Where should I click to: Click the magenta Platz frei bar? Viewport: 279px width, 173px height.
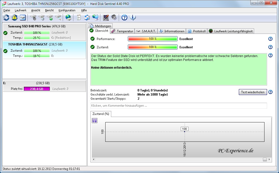click(37, 89)
